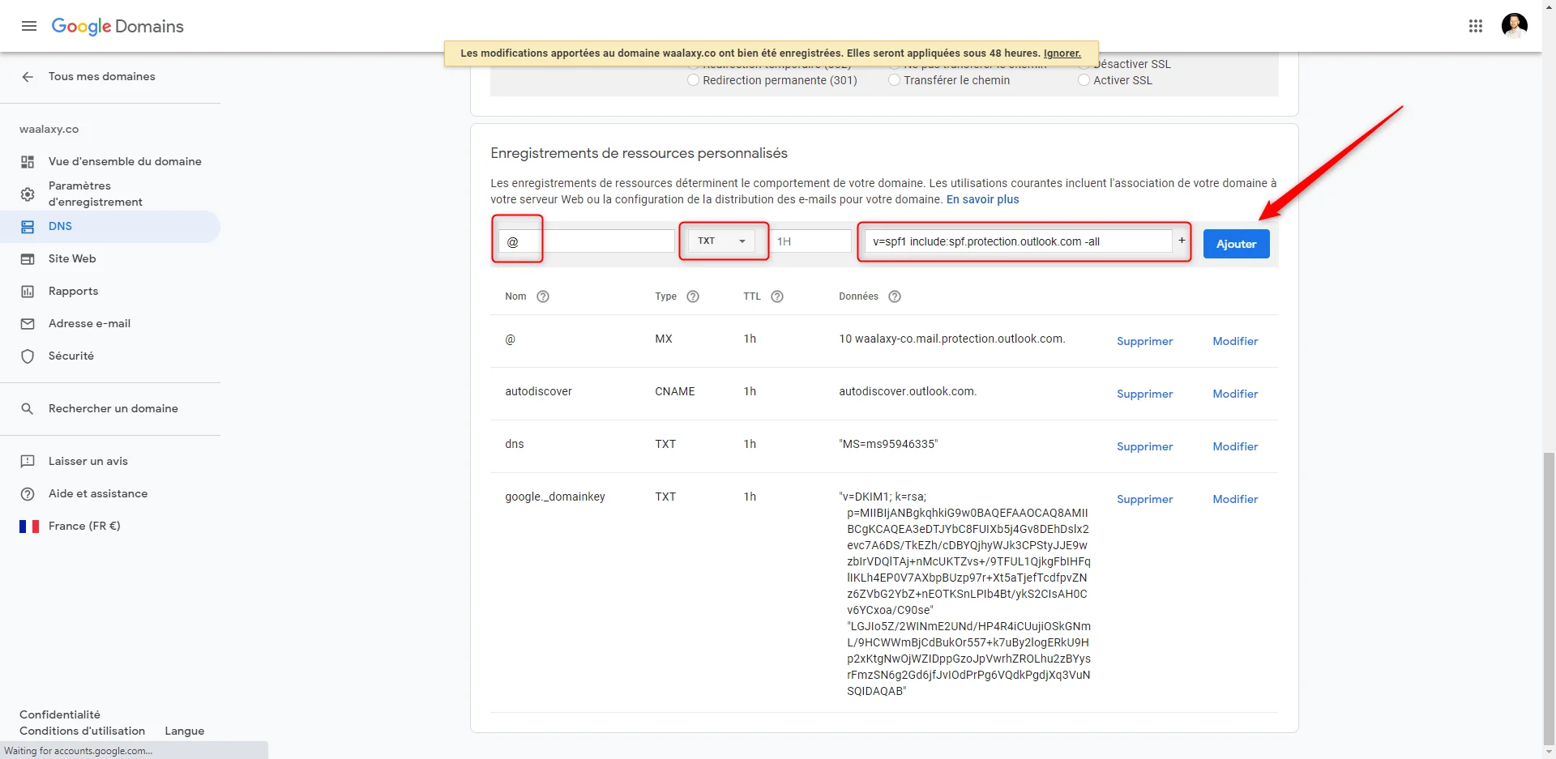Select the google._domainkey record name
1556x759 pixels.
click(555, 497)
